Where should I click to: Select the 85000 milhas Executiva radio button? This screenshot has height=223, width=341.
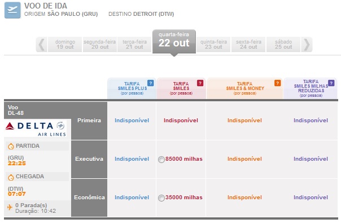161,160
